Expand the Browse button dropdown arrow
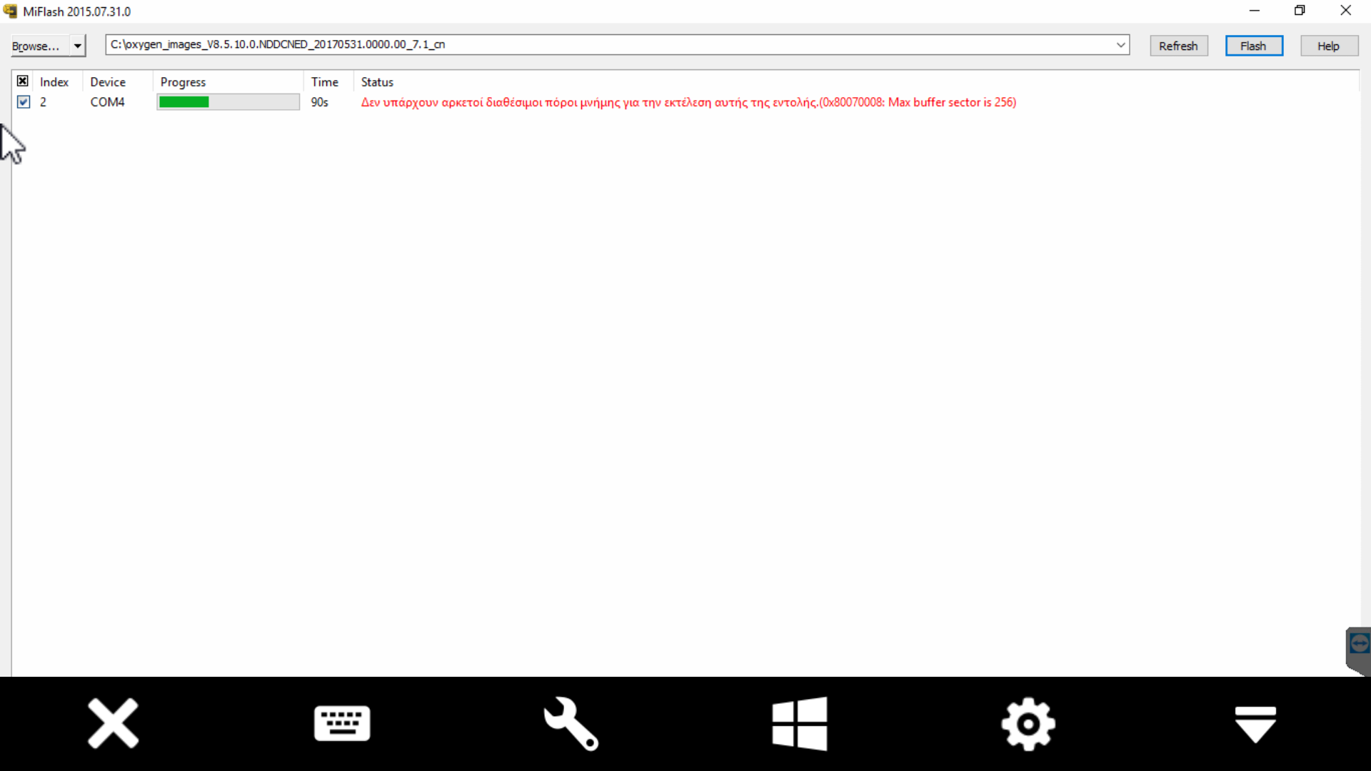Screen dimensions: 1371x771 [x=77, y=46]
